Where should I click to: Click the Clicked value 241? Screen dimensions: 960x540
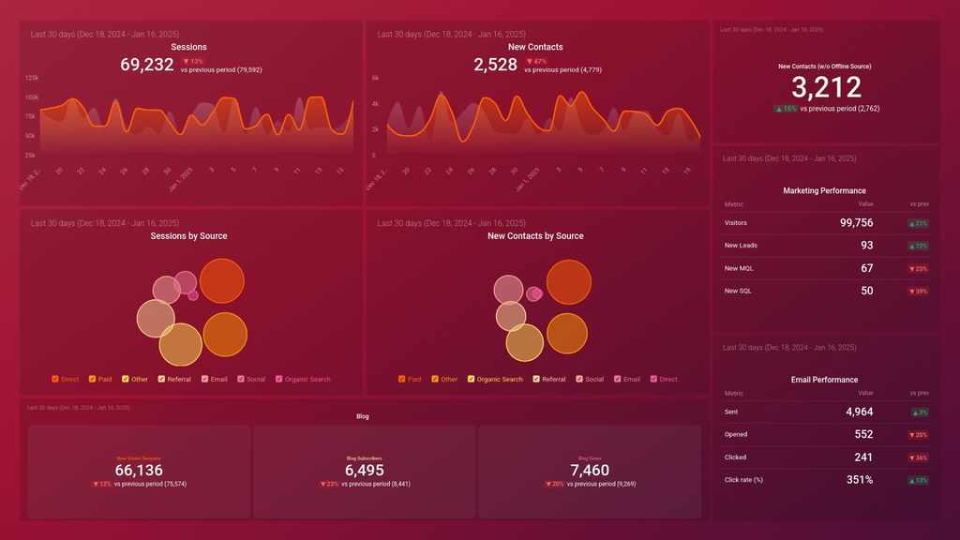(x=863, y=457)
